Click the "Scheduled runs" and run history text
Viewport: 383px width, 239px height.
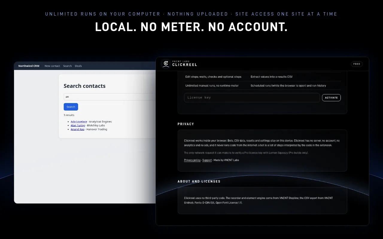tap(288, 86)
